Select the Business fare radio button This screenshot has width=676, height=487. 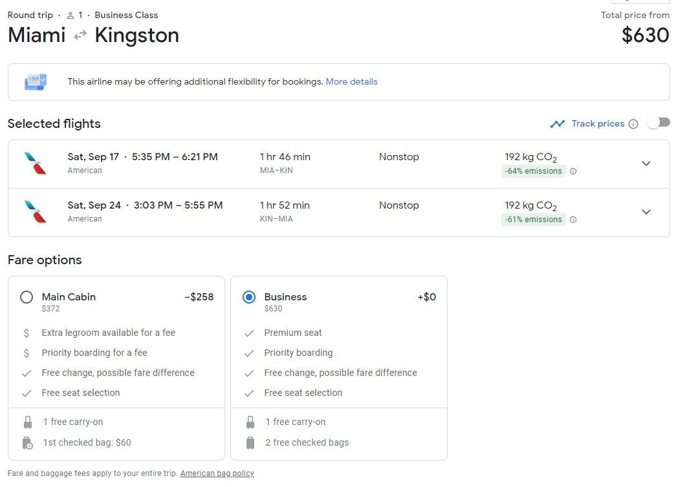click(x=249, y=297)
